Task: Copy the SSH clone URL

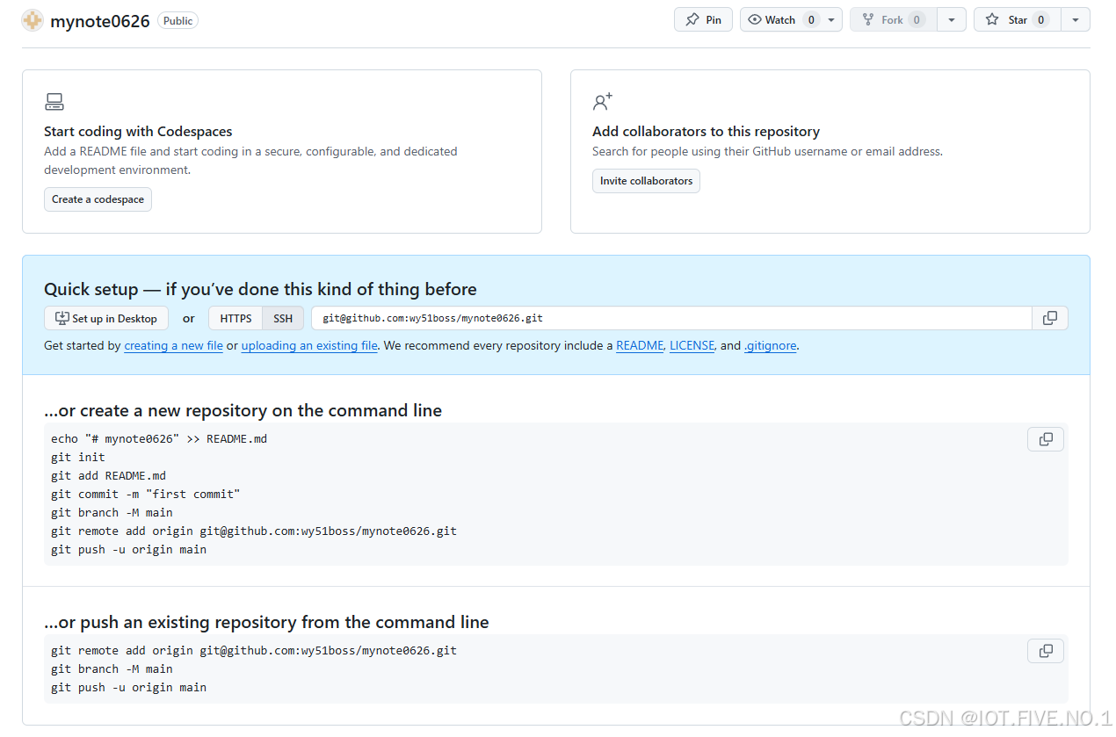Action: (1049, 318)
